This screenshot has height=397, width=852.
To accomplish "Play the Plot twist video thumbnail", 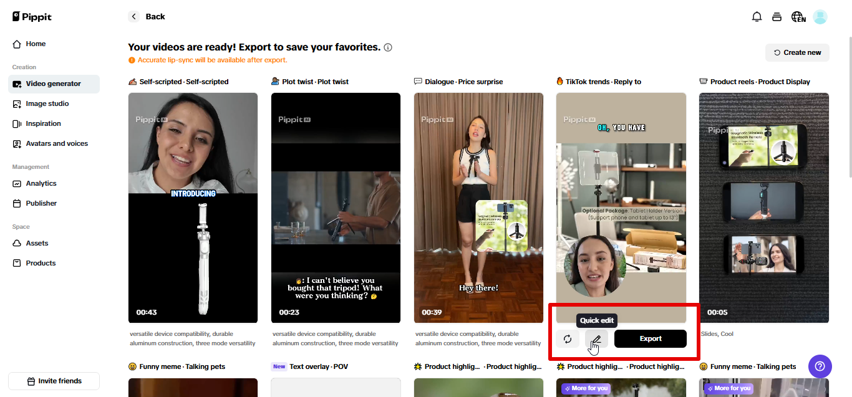I will pyautogui.click(x=336, y=208).
